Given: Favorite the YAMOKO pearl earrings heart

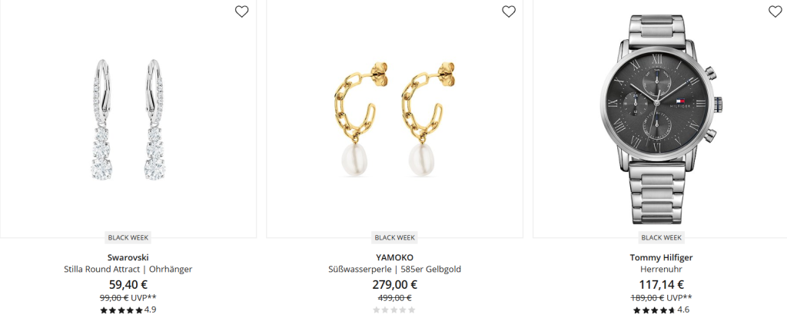Looking at the screenshot, I should tap(509, 12).
